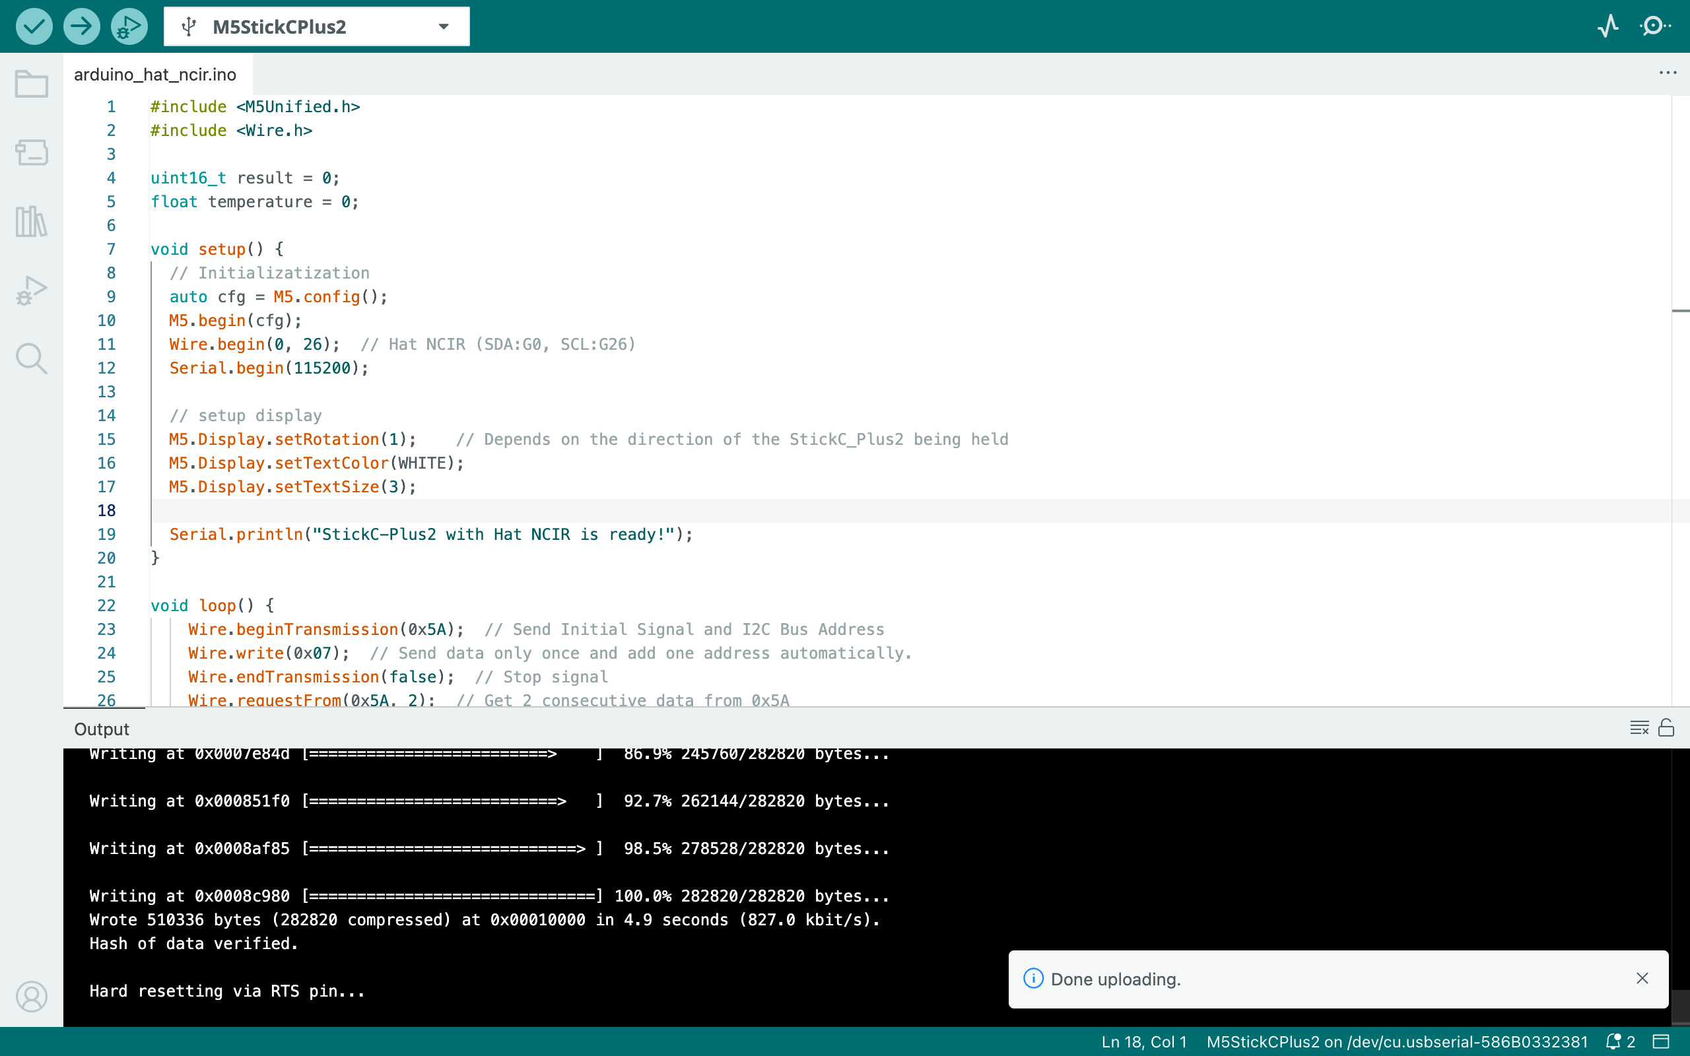
Task: Open the Library Manager sidebar
Action: (x=32, y=221)
